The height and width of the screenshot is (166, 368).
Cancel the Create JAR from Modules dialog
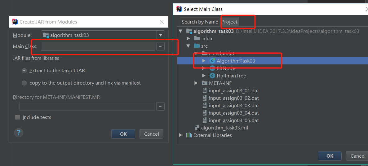pyautogui.click(x=151, y=134)
